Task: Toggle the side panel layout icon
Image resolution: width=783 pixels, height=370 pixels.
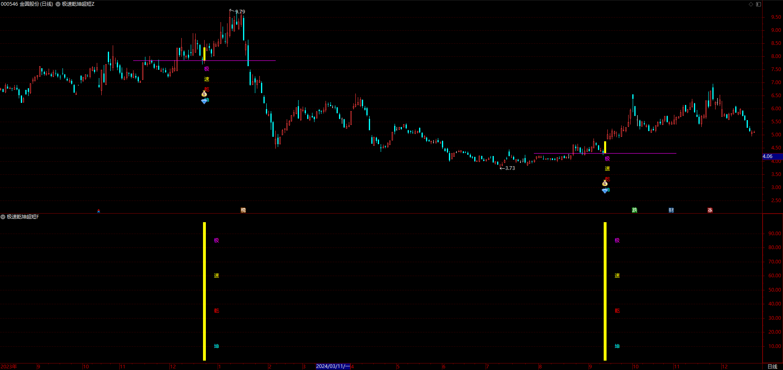Action: tap(758, 4)
